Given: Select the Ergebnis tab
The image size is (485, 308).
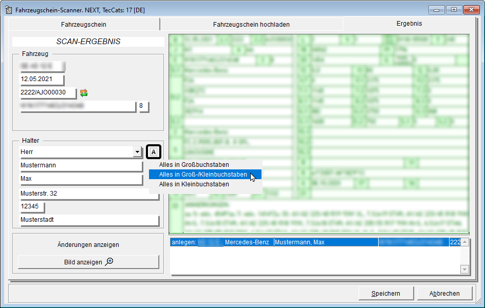Looking at the screenshot, I should (x=409, y=24).
